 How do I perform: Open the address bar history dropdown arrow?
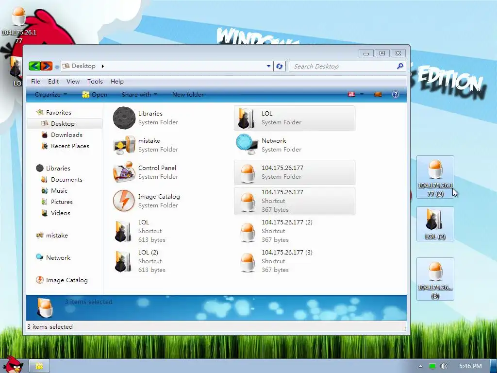click(x=268, y=66)
